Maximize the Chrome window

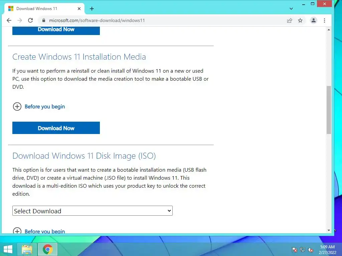313,4
